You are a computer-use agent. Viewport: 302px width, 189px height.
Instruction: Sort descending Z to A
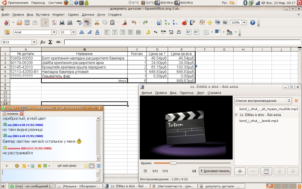tap(175, 23)
